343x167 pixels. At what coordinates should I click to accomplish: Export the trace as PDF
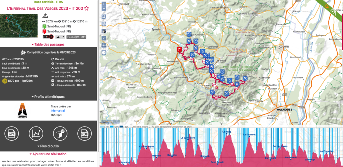(84, 134)
